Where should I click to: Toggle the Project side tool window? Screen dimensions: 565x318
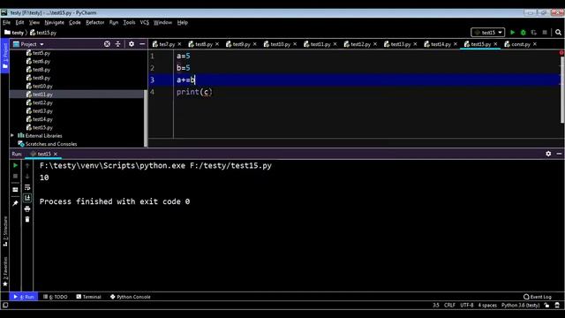[5, 56]
